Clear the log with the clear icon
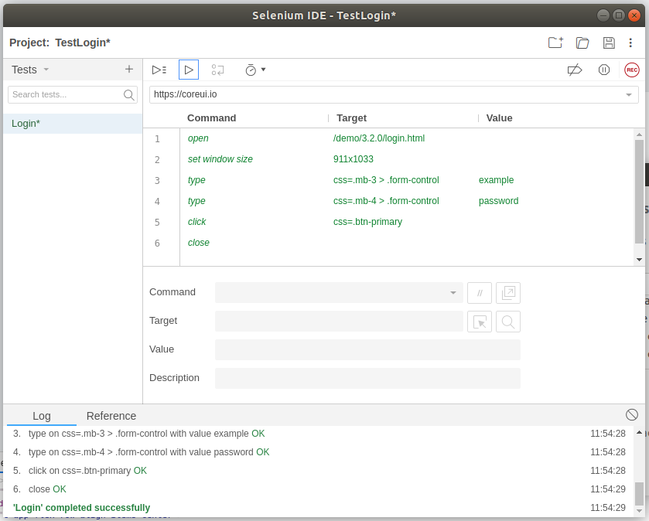The width and height of the screenshot is (649, 521). coord(632,414)
